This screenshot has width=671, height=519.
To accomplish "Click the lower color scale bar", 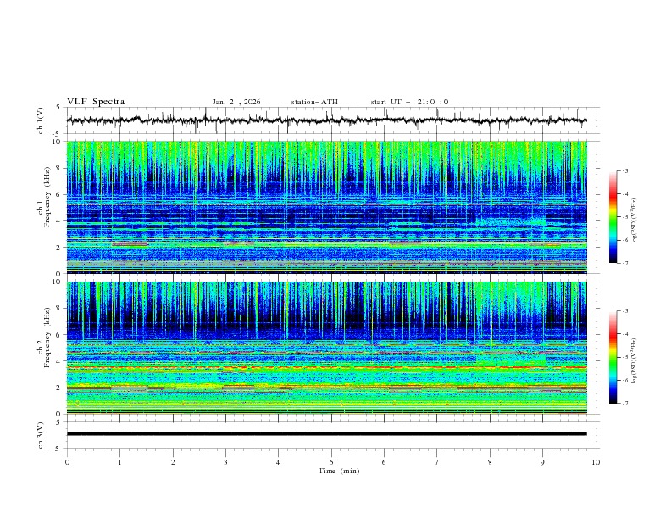I will pos(613,357).
